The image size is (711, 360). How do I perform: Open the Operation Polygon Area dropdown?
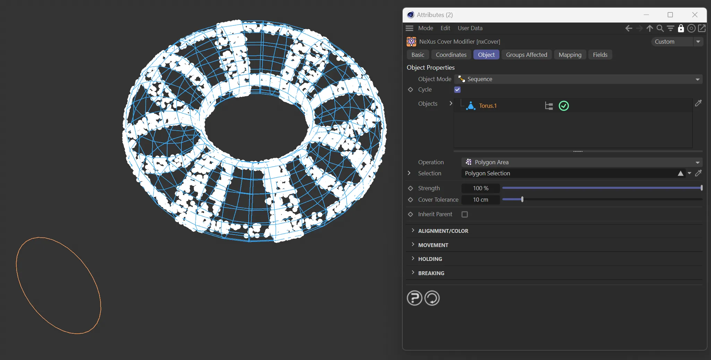pyautogui.click(x=582, y=162)
